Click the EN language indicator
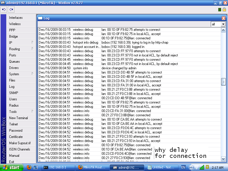The width and height of the screenshot is (228, 171). (183, 167)
